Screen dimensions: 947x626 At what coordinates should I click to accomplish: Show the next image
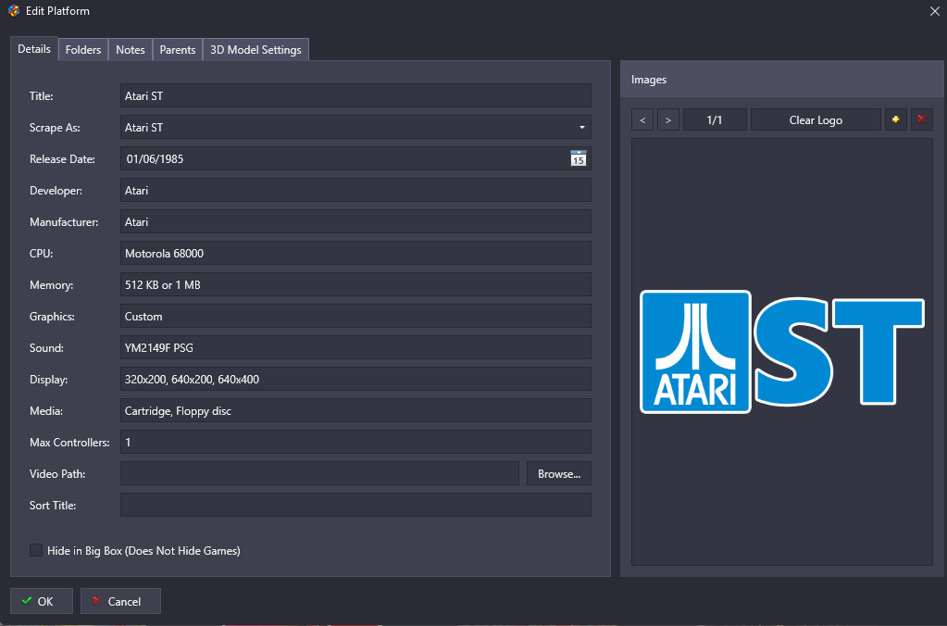click(668, 119)
